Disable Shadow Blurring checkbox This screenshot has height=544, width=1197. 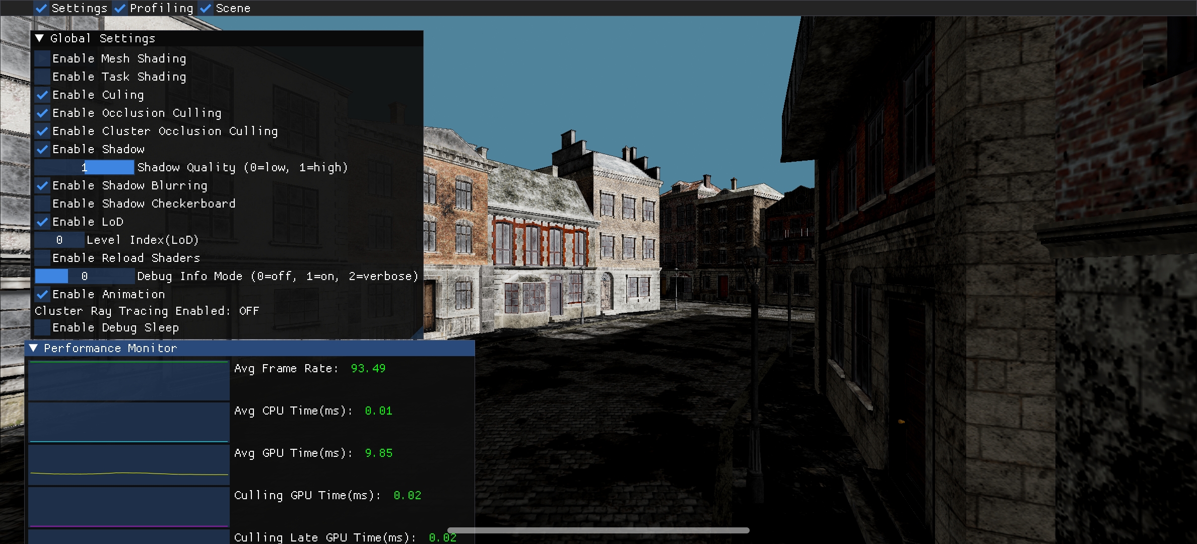[42, 185]
